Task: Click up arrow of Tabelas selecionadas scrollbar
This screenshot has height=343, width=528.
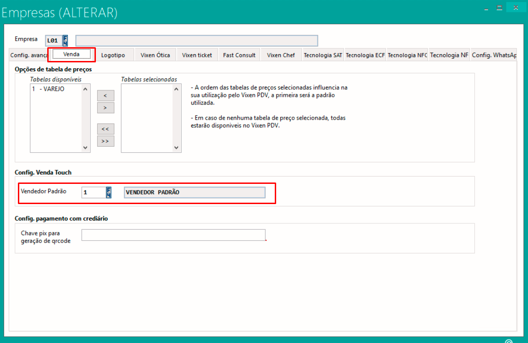Action: pyautogui.click(x=177, y=89)
